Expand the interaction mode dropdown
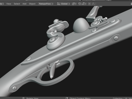The image size is (132, 99). coord(2,4)
